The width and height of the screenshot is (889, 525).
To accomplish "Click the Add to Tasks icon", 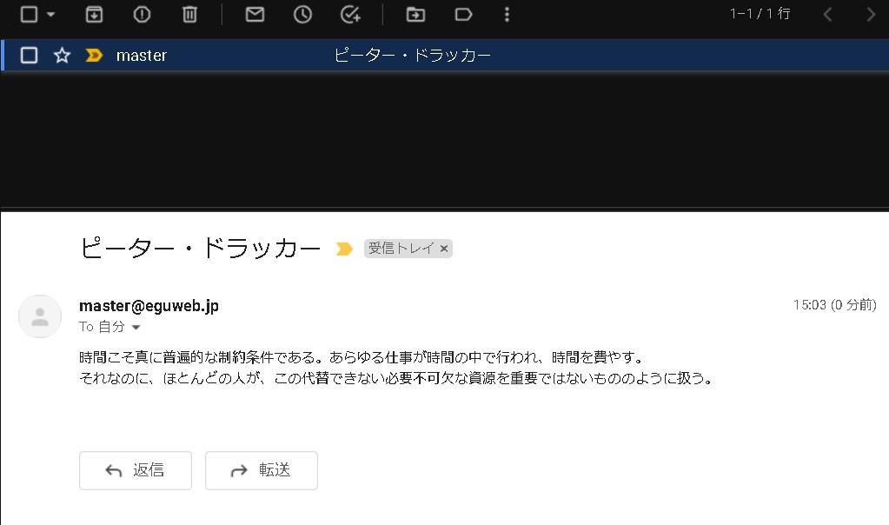I will click(x=350, y=14).
